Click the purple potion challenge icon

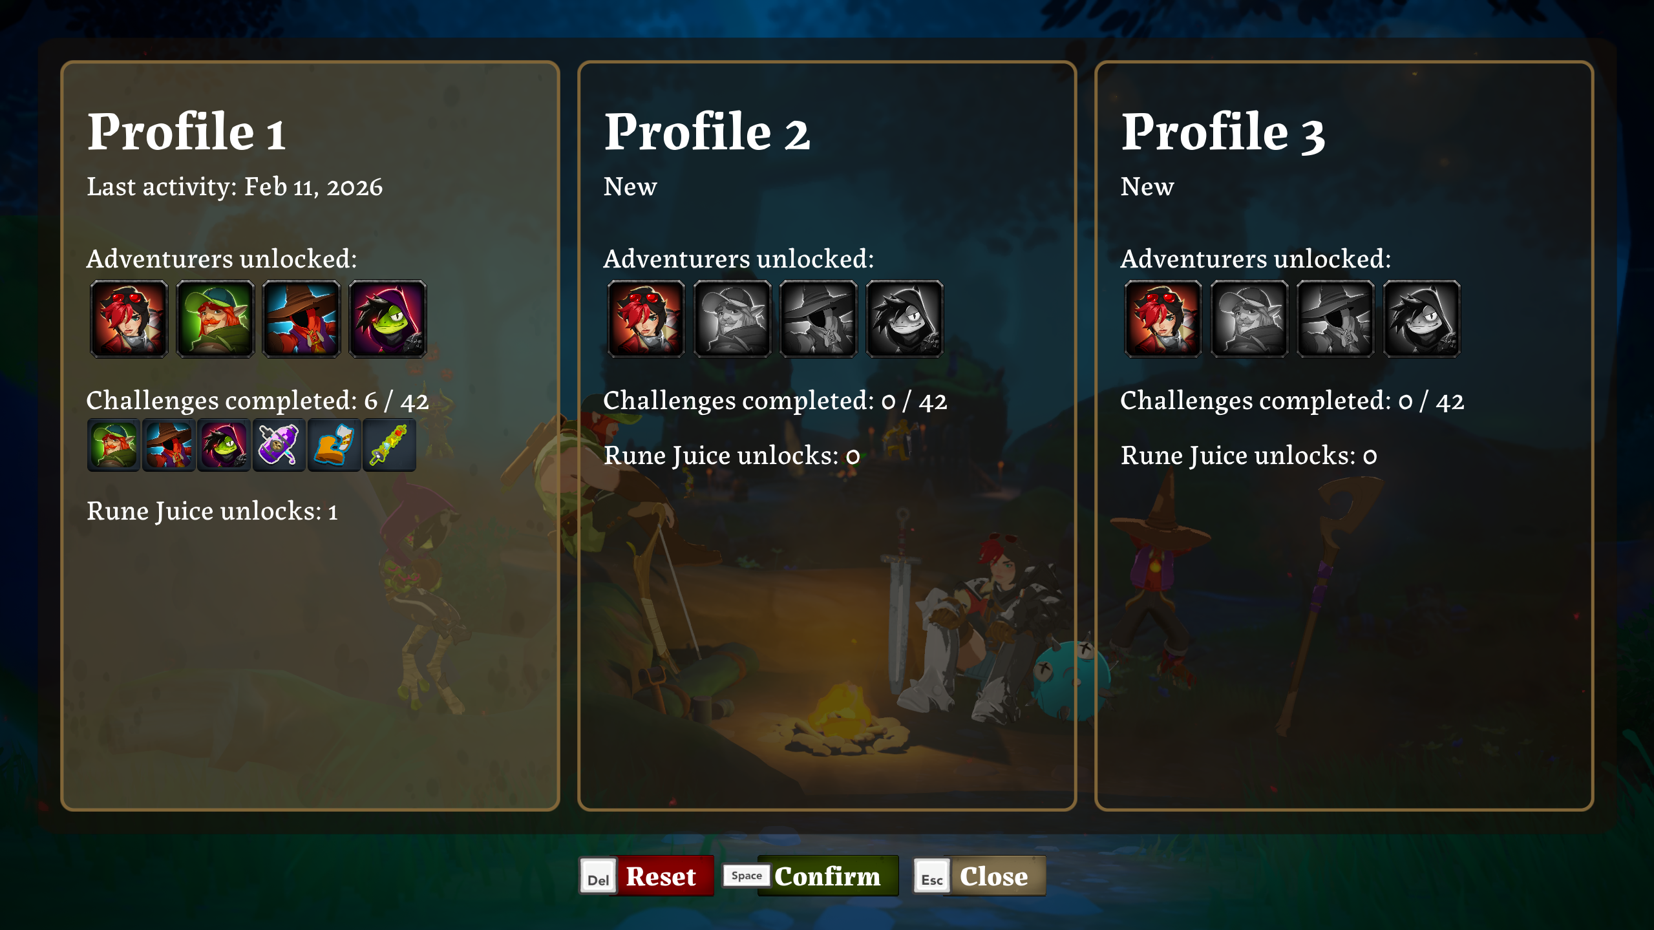click(x=279, y=445)
